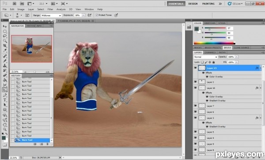265x160 pixels.
Task: Switch to the Design workspace
Action: pyautogui.click(x=193, y=4)
